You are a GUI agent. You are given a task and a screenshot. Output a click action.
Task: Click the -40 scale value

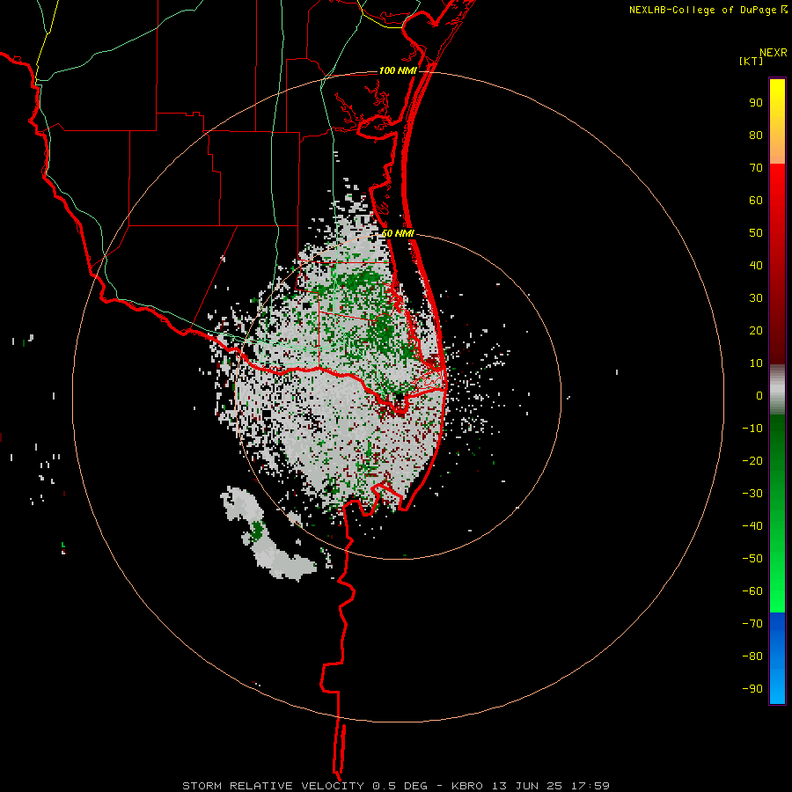[x=752, y=526]
